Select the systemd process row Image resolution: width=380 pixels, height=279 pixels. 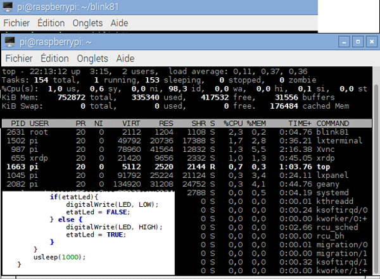274,193
